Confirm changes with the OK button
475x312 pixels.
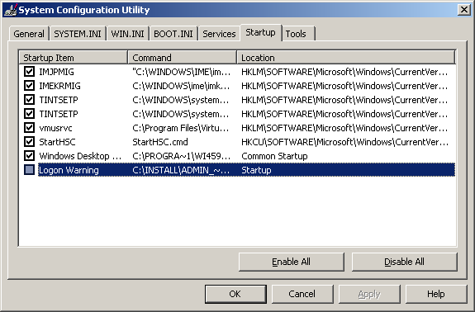click(235, 294)
